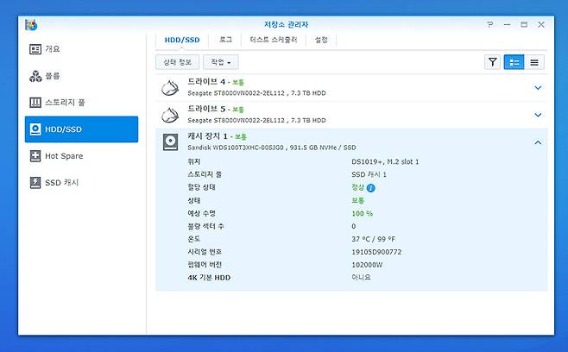Click the help question mark icon

489,25
